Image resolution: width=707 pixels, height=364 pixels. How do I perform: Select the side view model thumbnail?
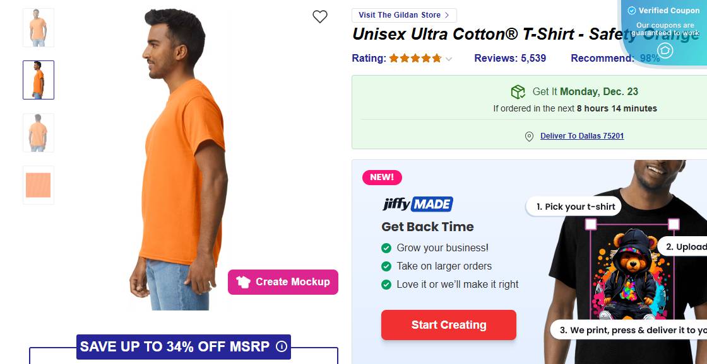pos(39,80)
